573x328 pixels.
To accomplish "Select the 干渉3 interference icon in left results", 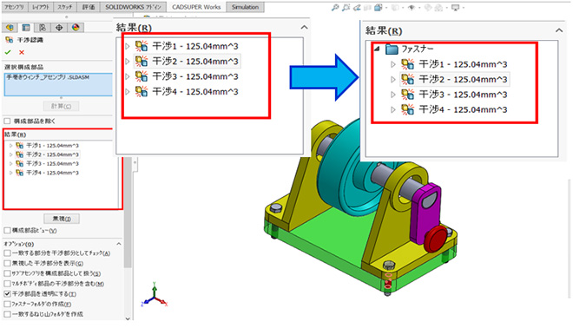I will point(20,164).
